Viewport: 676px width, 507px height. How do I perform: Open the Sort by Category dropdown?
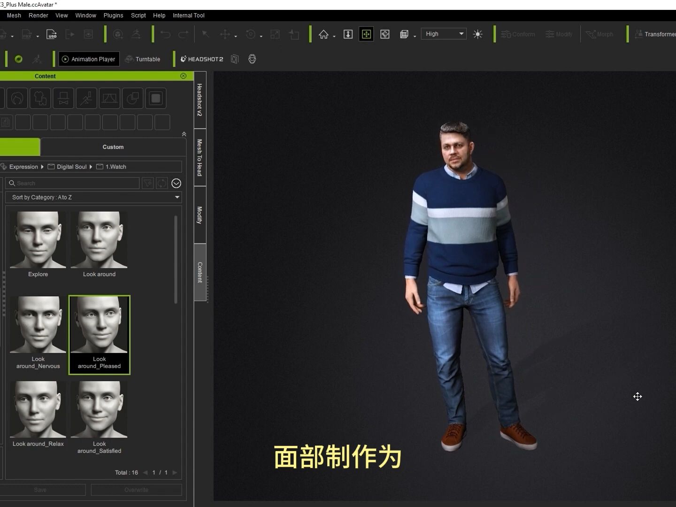click(x=93, y=197)
